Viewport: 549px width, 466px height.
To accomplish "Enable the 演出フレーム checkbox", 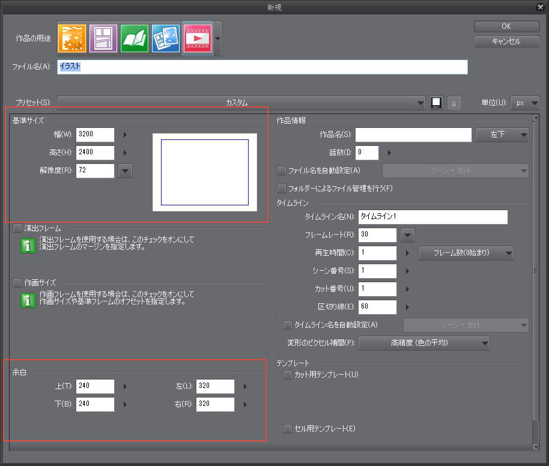I will point(17,228).
